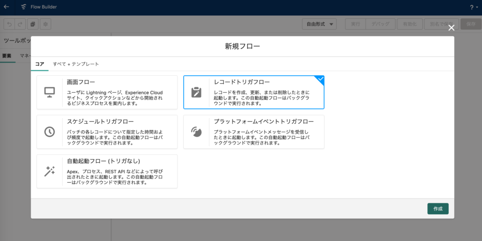This screenshot has height=241, width=482.
Task: Click the satellite icon for プラットフォームイベントトリガフロー
Action: 196,132
